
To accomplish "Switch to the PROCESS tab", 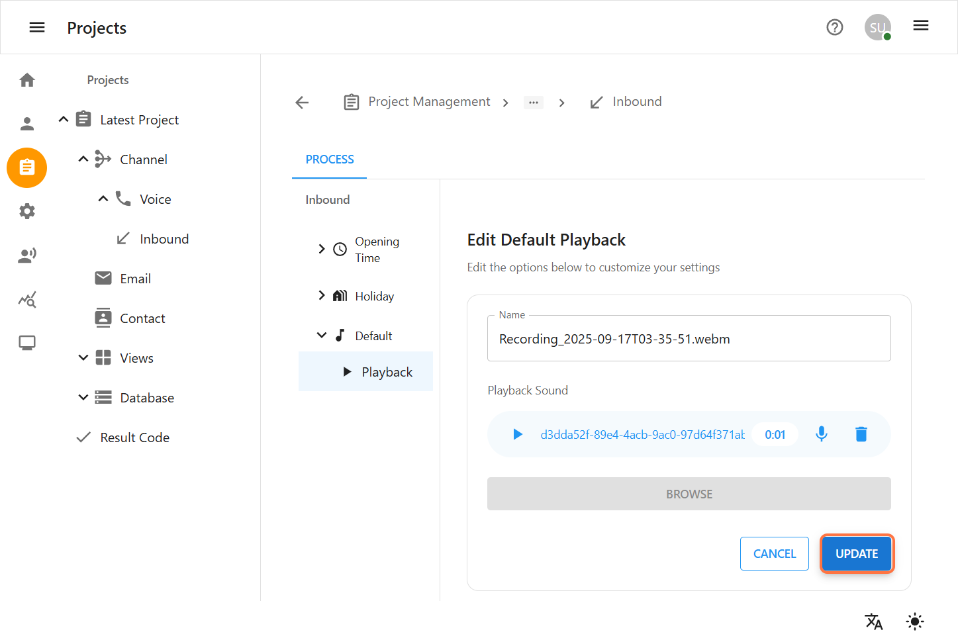I will [x=329, y=160].
